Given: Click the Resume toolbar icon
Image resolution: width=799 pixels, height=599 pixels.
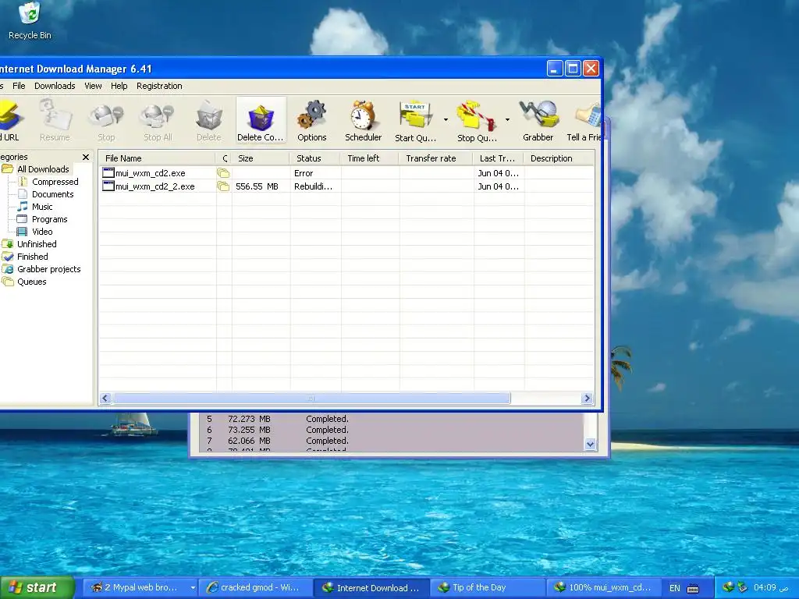Looking at the screenshot, I should (55, 120).
